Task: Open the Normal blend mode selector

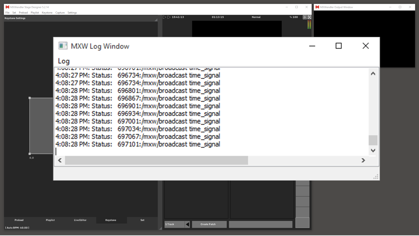Action: click(256, 17)
